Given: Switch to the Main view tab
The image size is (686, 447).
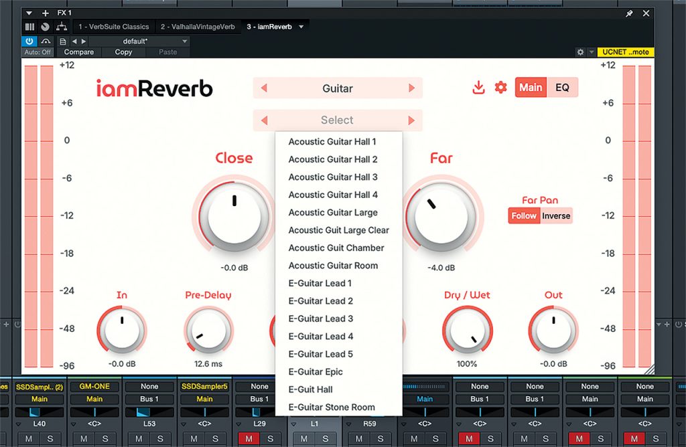Looking at the screenshot, I should point(531,88).
